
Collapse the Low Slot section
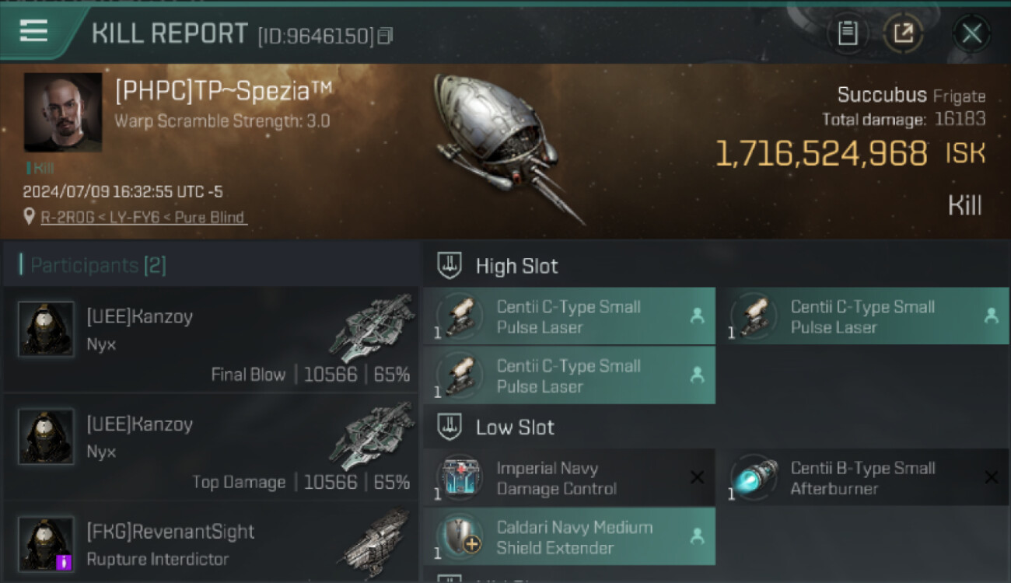click(x=450, y=428)
